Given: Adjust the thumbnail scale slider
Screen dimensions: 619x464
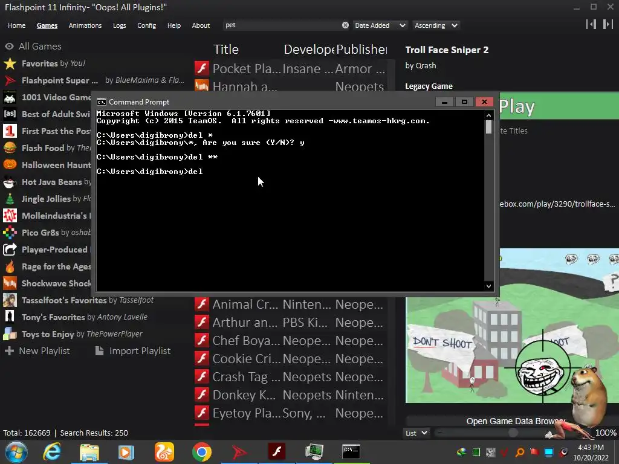Looking at the screenshot, I should 513,433.
